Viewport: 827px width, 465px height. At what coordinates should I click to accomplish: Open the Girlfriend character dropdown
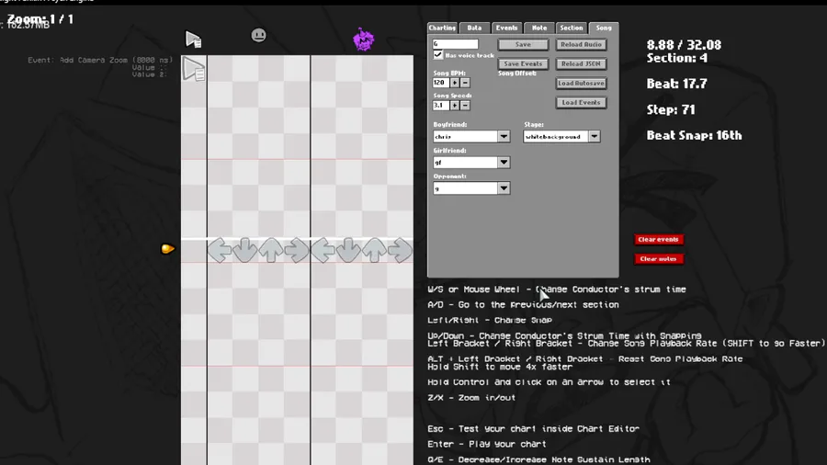(504, 163)
